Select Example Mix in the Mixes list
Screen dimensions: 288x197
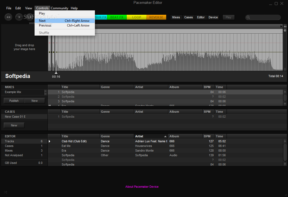[22, 92]
